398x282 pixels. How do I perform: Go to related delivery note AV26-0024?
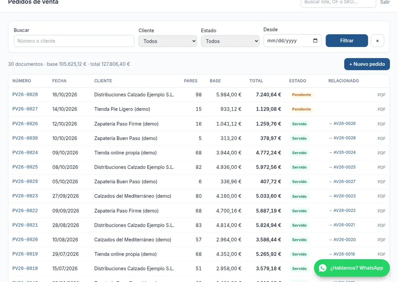pyautogui.click(x=342, y=153)
